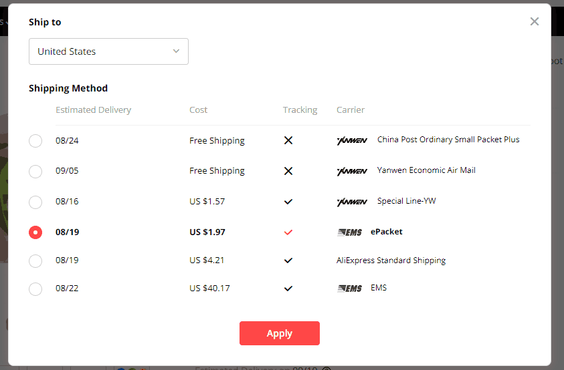Viewport: 564px width, 370px height.
Task: Select the Yanwen Economic Air Mail radio button
Action: tap(35, 172)
